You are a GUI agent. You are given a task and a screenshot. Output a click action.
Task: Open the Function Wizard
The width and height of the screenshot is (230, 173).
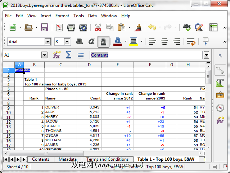pyautogui.click(x=57, y=55)
